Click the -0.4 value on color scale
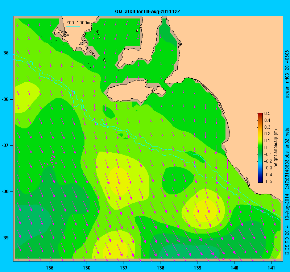The height and width of the screenshot is (272, 290). pyautogui.click(x=268, y=175)
